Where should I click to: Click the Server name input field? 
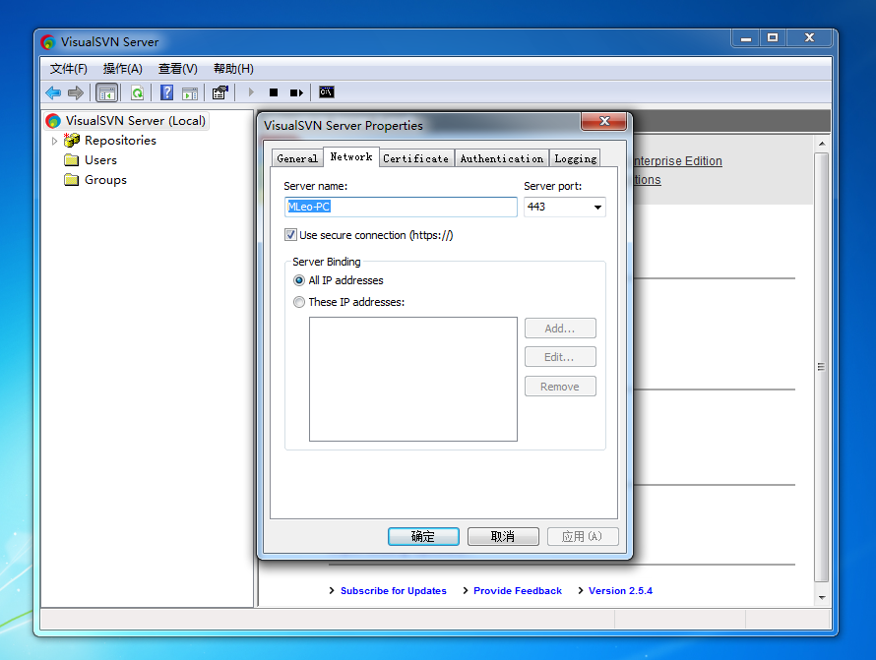coord(401,208)
